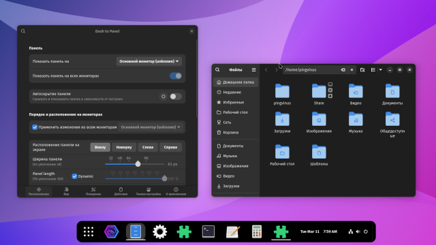Launch Calculator from the dock

tap(257, 231)
